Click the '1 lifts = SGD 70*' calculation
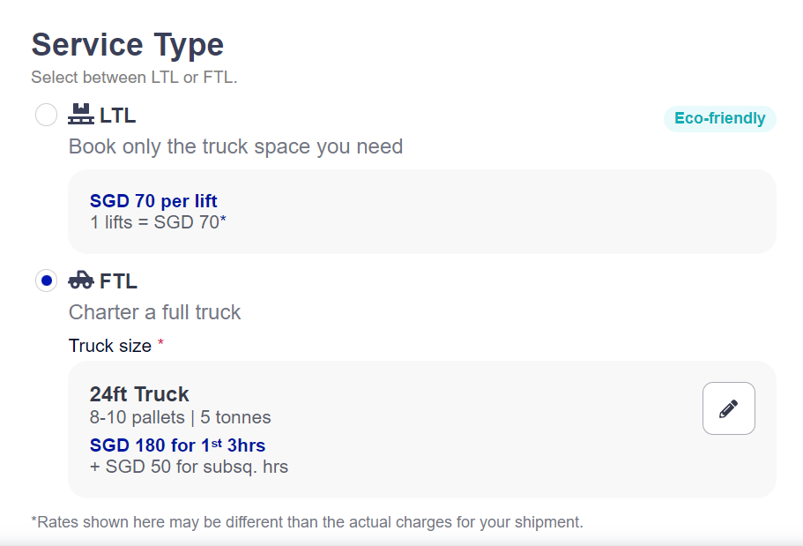803x546 pixels. [158, 222]
